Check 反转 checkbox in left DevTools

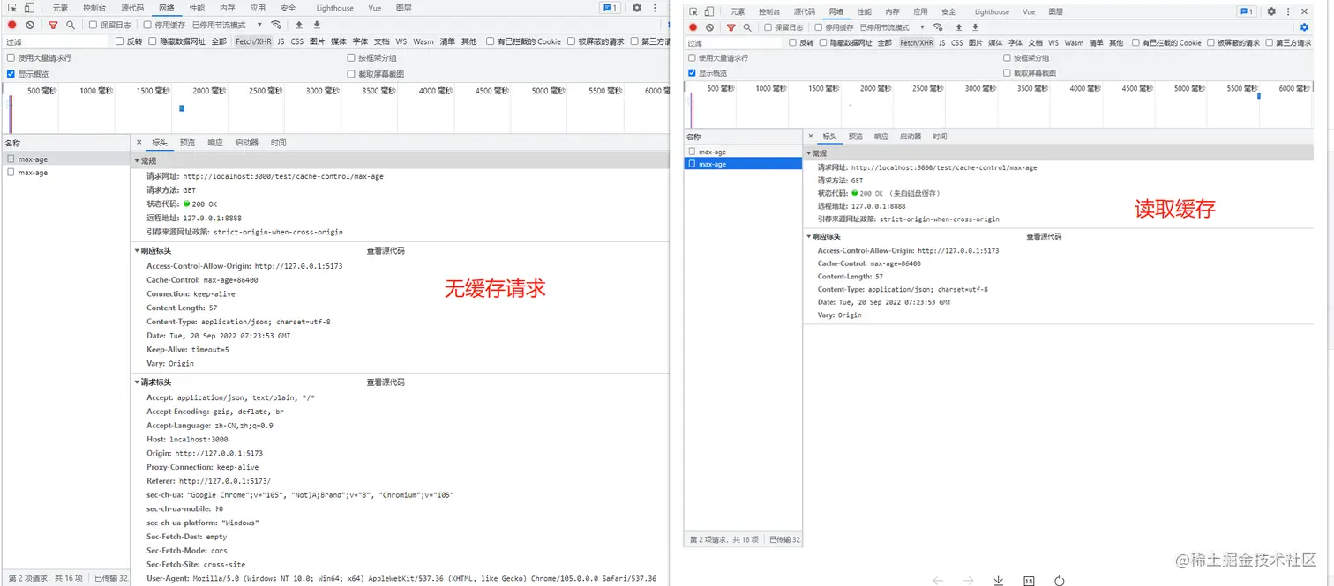(x=120, y=41)
